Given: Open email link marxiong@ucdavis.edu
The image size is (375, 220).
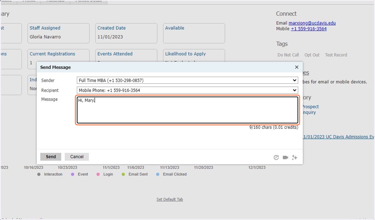Looking at the screenshot, I should [312, 23].
